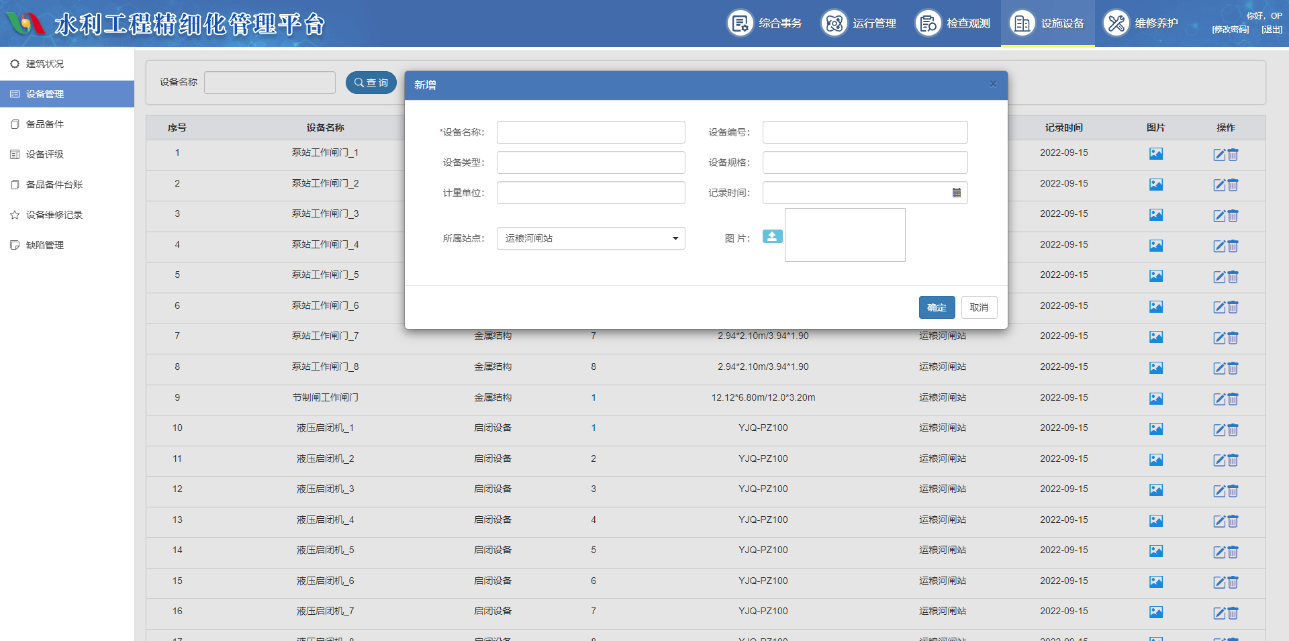
Task: Delete row 液压启闭机_7 using trash icon
Action: pyautogui.click(x=1233, y=613)
